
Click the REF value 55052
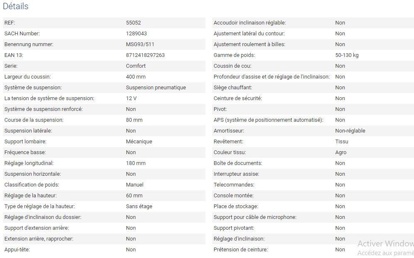pos(133,23)
